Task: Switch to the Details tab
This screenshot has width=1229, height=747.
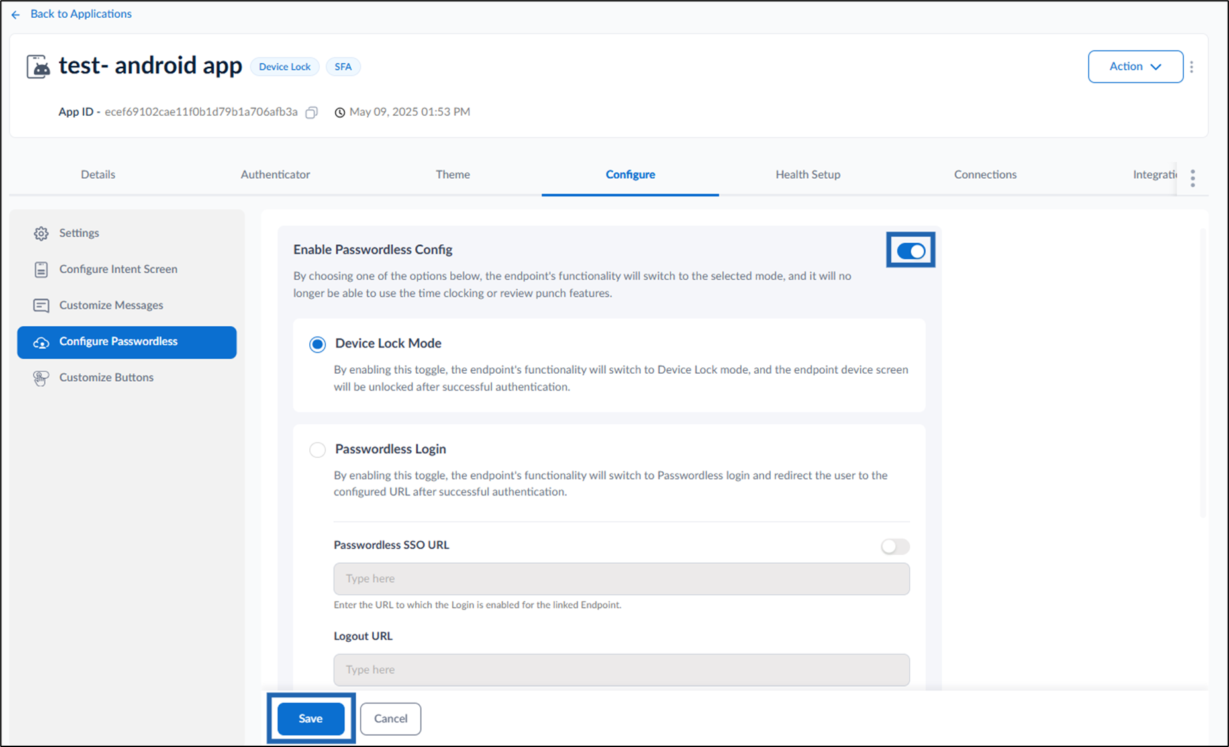Action: (98, 175)
